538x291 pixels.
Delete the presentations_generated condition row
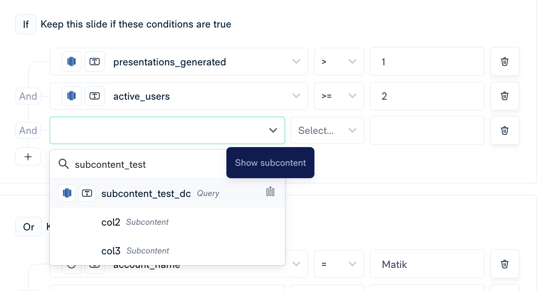point(505,62)
